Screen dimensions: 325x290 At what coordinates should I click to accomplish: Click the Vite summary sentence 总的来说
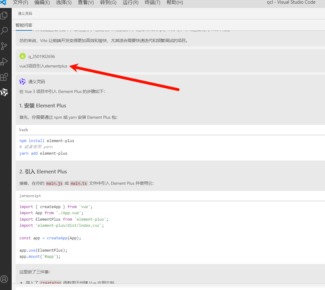104,41
